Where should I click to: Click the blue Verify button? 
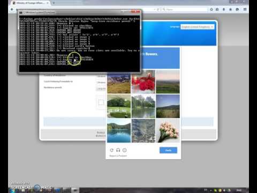click(x=168, y=150)
